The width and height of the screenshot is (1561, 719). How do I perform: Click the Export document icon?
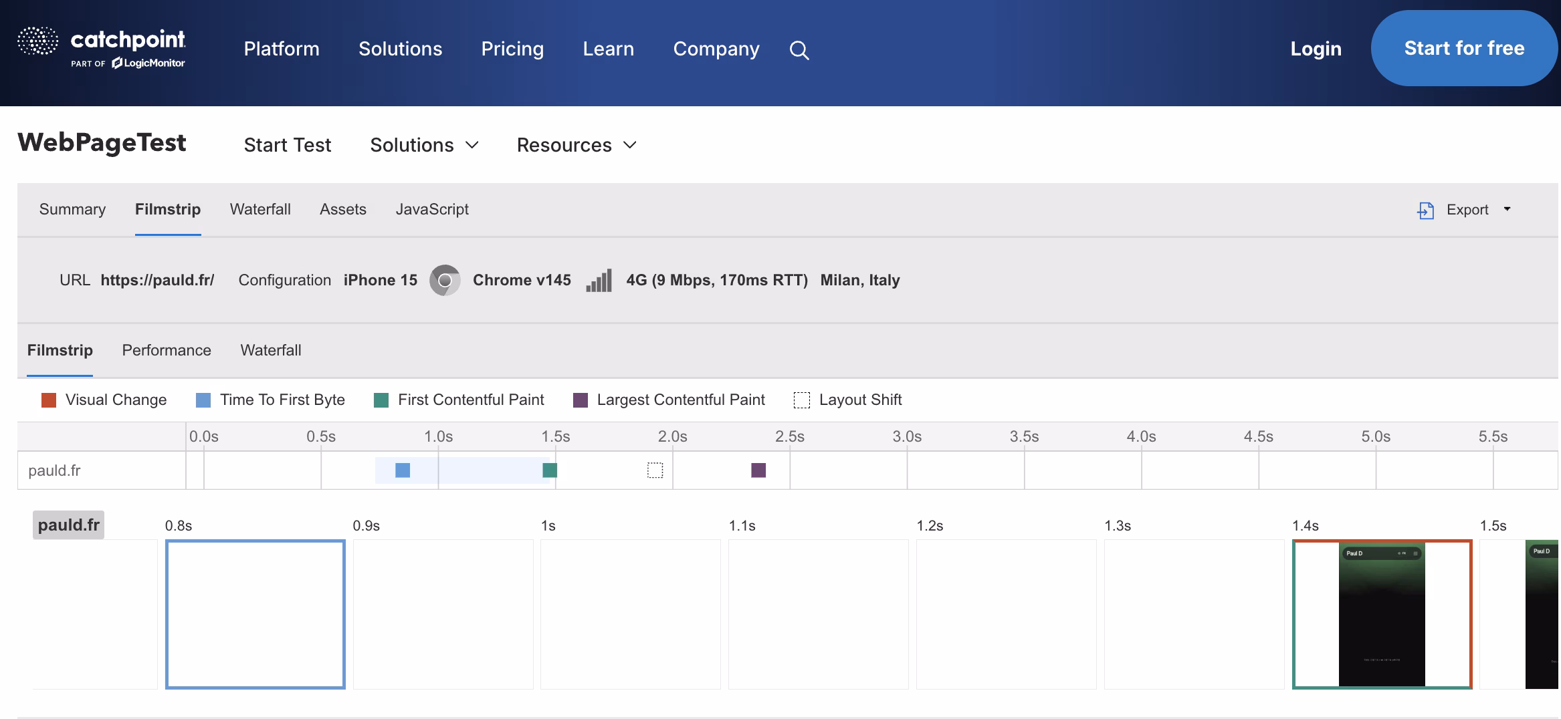[1425, 210]
